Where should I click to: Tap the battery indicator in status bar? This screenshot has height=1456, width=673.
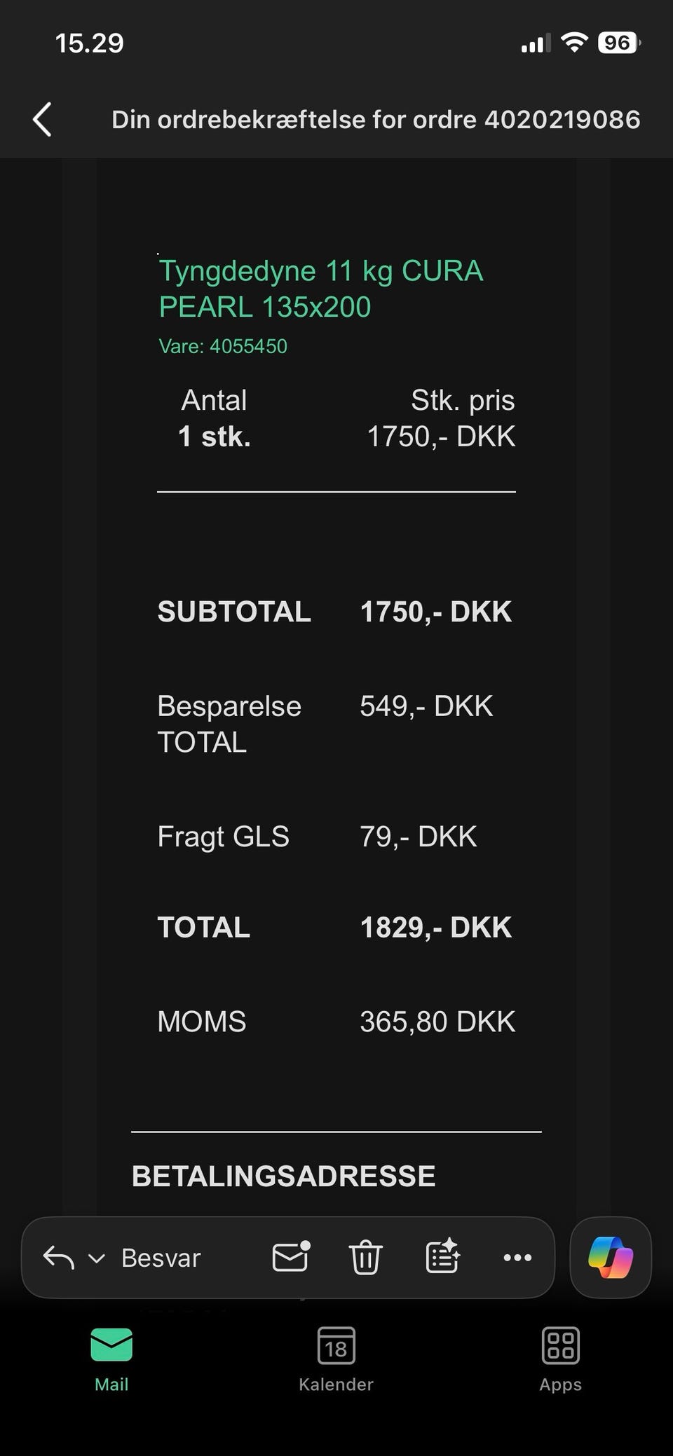(x=618, y=43)
